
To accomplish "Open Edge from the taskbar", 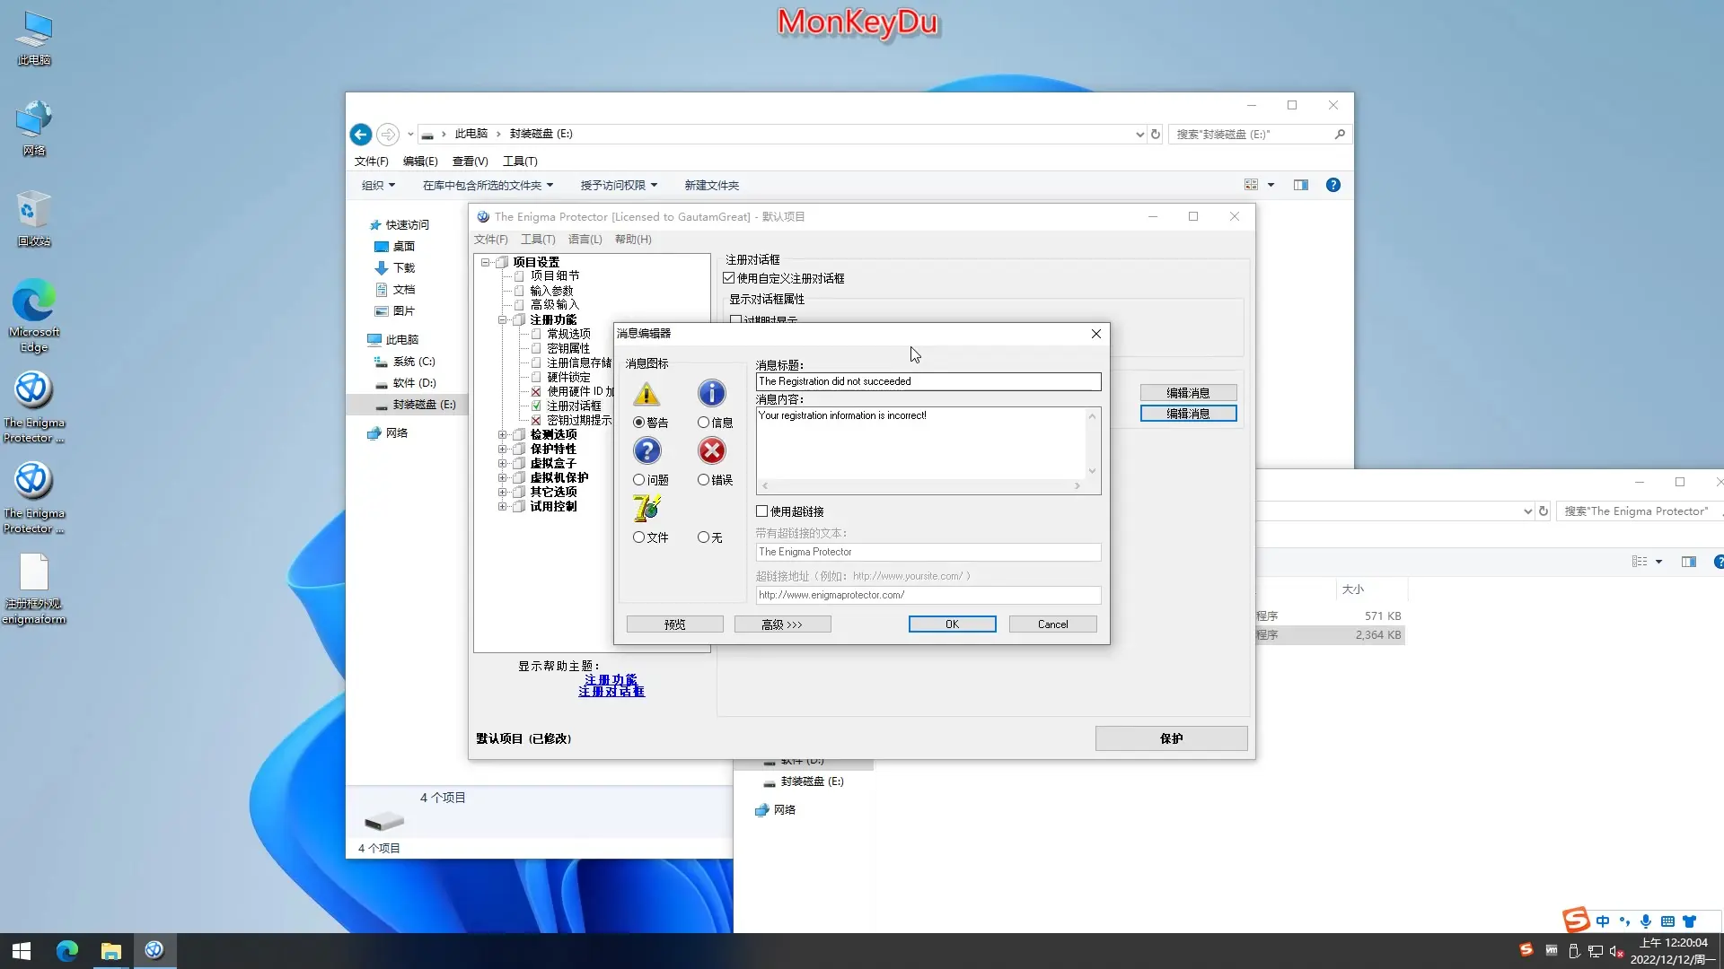I will coord(67,950).
